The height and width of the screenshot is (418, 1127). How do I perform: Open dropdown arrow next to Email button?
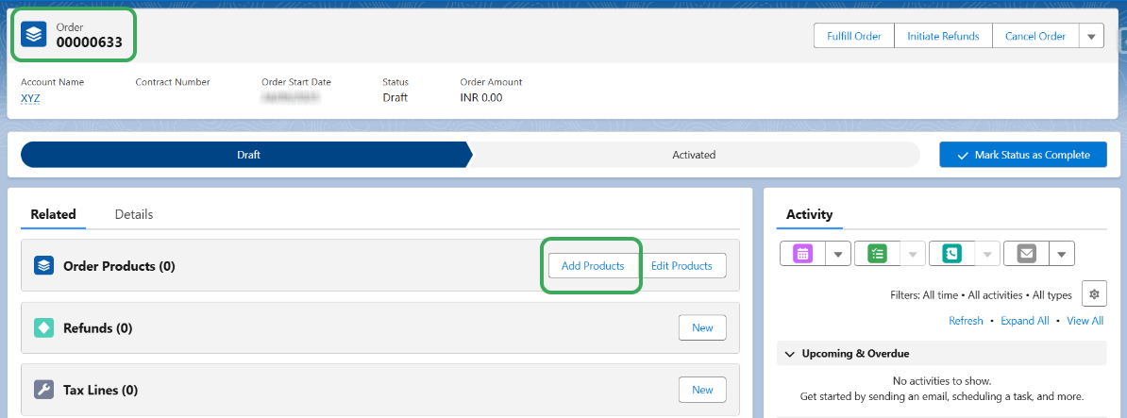1063,253
